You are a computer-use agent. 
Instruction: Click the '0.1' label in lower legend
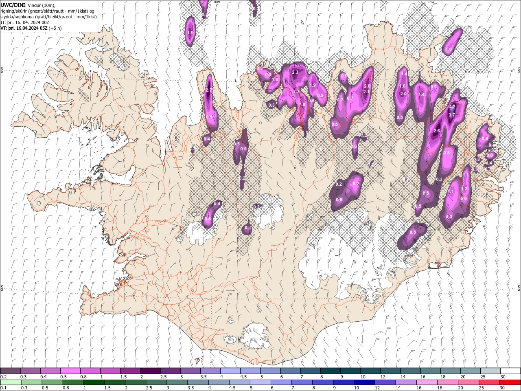pyautogui.click(x=4, y=388)
